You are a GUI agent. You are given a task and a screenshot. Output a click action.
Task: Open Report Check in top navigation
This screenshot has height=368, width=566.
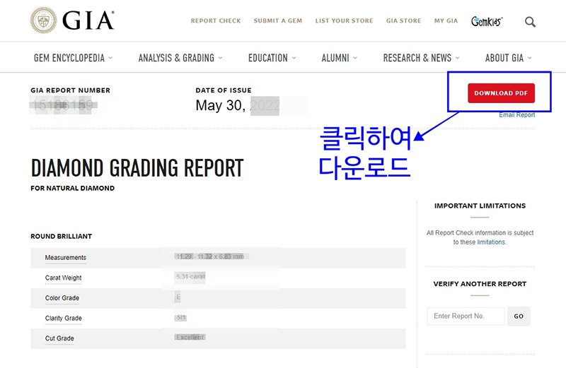[x=216, y=21]
